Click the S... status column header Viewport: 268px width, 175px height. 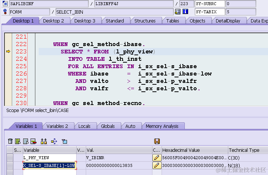point(18,150)
